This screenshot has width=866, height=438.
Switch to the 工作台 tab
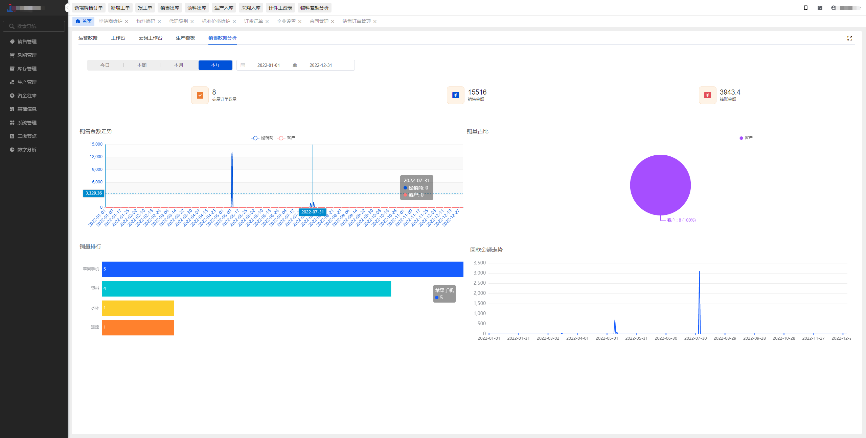pos(118,38)
